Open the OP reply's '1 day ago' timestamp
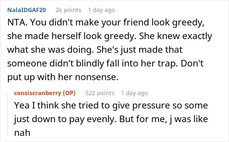The width and height of the screenshot is (229, 142). click(134, 93)
